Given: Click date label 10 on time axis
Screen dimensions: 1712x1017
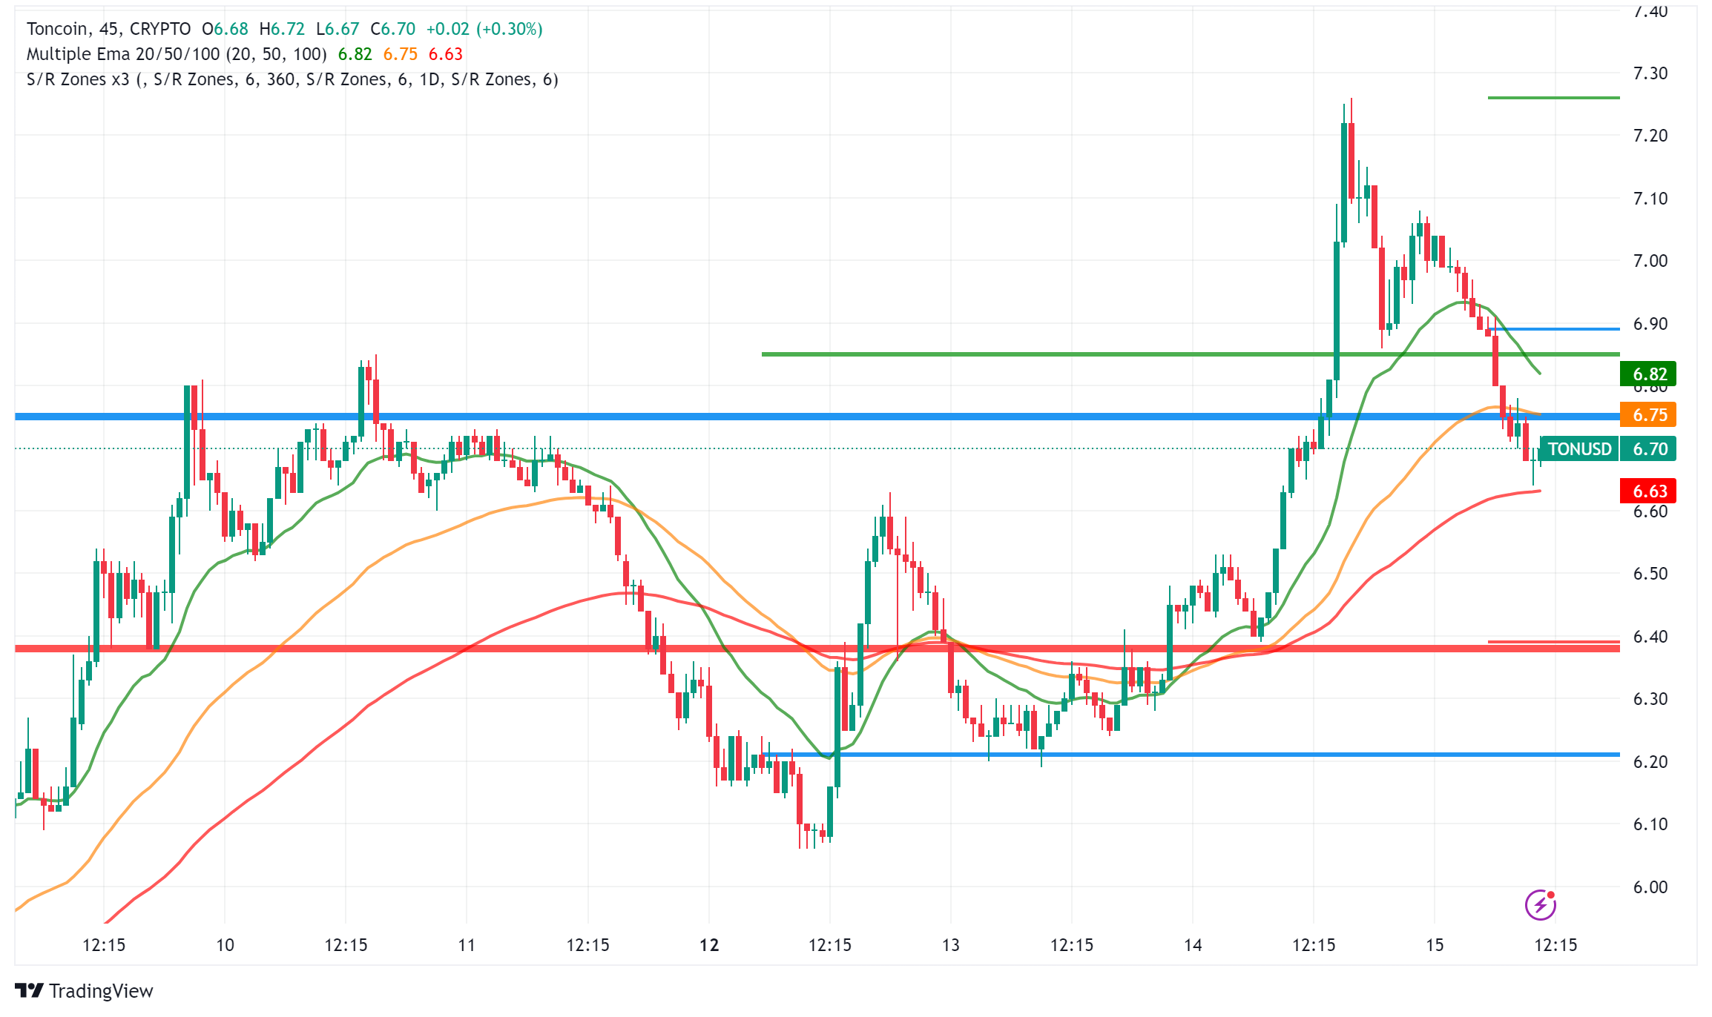Looking at the screenshot, I should coord(225,945).
